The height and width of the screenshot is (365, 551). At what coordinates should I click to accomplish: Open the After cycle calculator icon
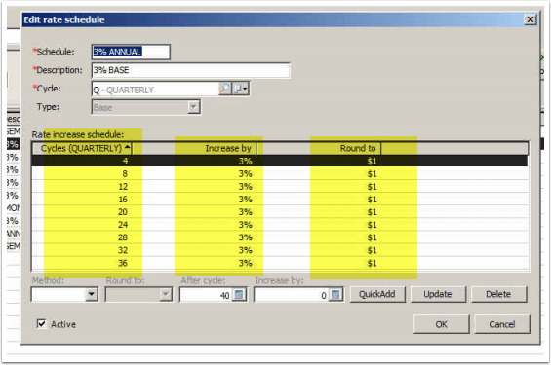[239, 295]
